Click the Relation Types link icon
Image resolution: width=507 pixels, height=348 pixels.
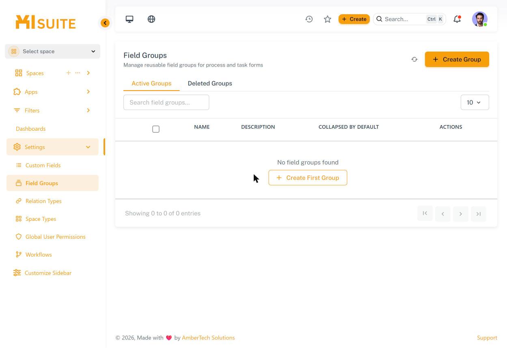click(x=19, y=201)
